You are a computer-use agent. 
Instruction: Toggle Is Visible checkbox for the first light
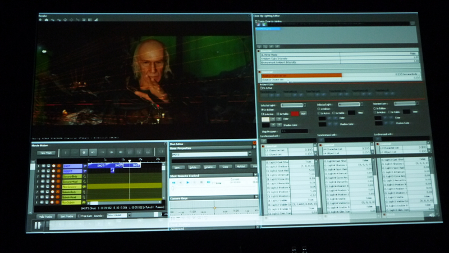[278, 114]
